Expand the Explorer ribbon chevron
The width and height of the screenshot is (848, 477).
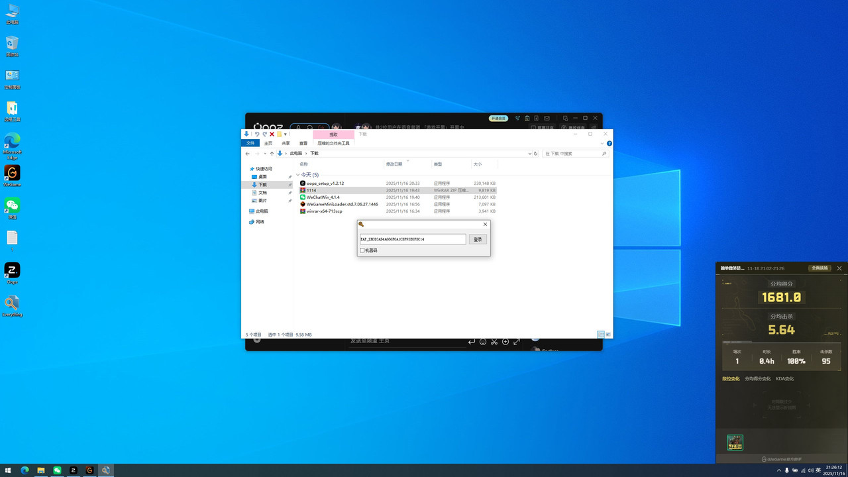coord(602,143)
